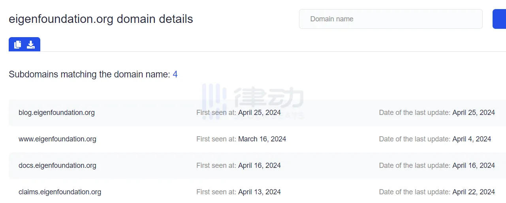Click the watermark logo over the table
The height and width of the screenshot is (203, 506).
[x=253, y=101]
